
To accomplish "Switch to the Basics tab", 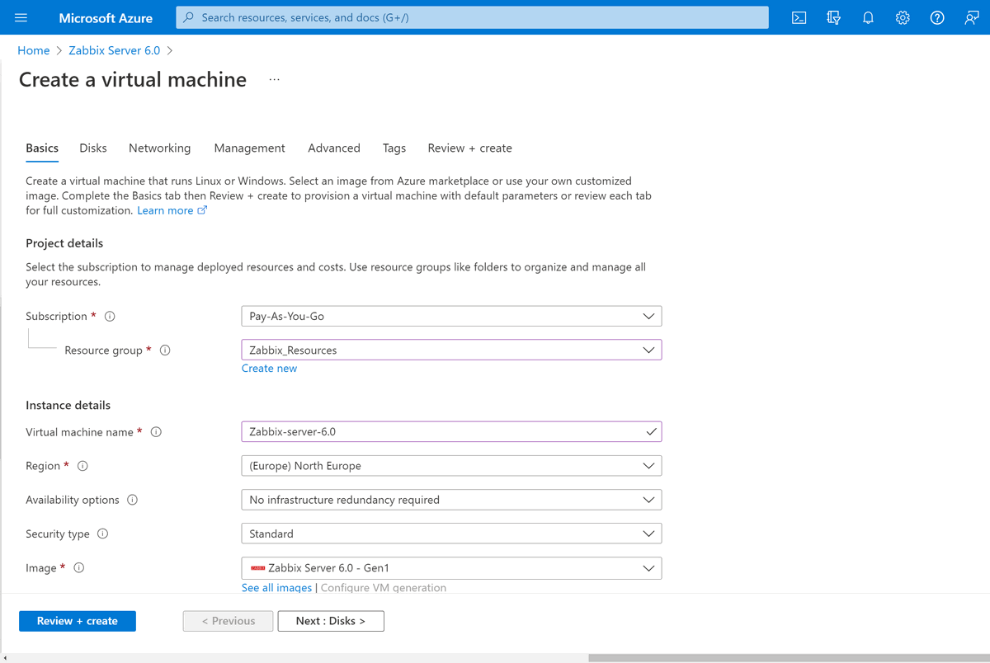I will [42, 148].
